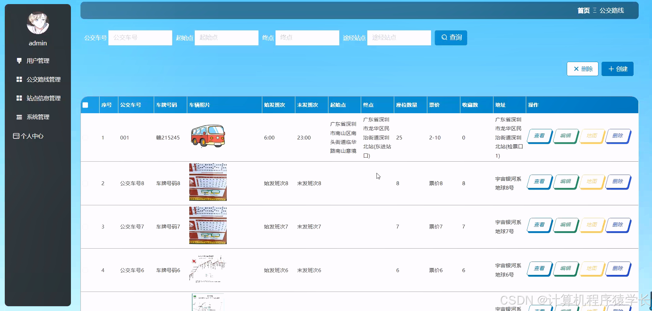Select the 站点信息管理 sidebar icon

coord(19,98)
